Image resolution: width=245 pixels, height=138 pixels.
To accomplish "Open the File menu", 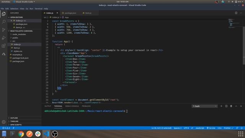I will point(2,8).
